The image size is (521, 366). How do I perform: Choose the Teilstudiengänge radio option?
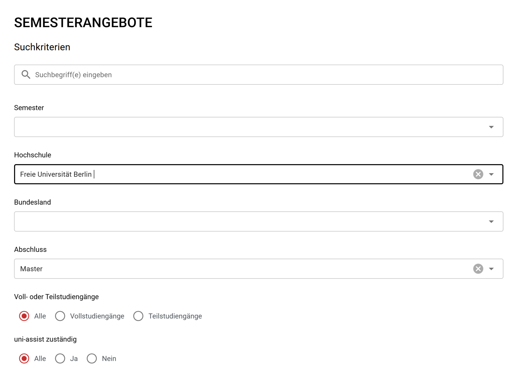(138, 316)
